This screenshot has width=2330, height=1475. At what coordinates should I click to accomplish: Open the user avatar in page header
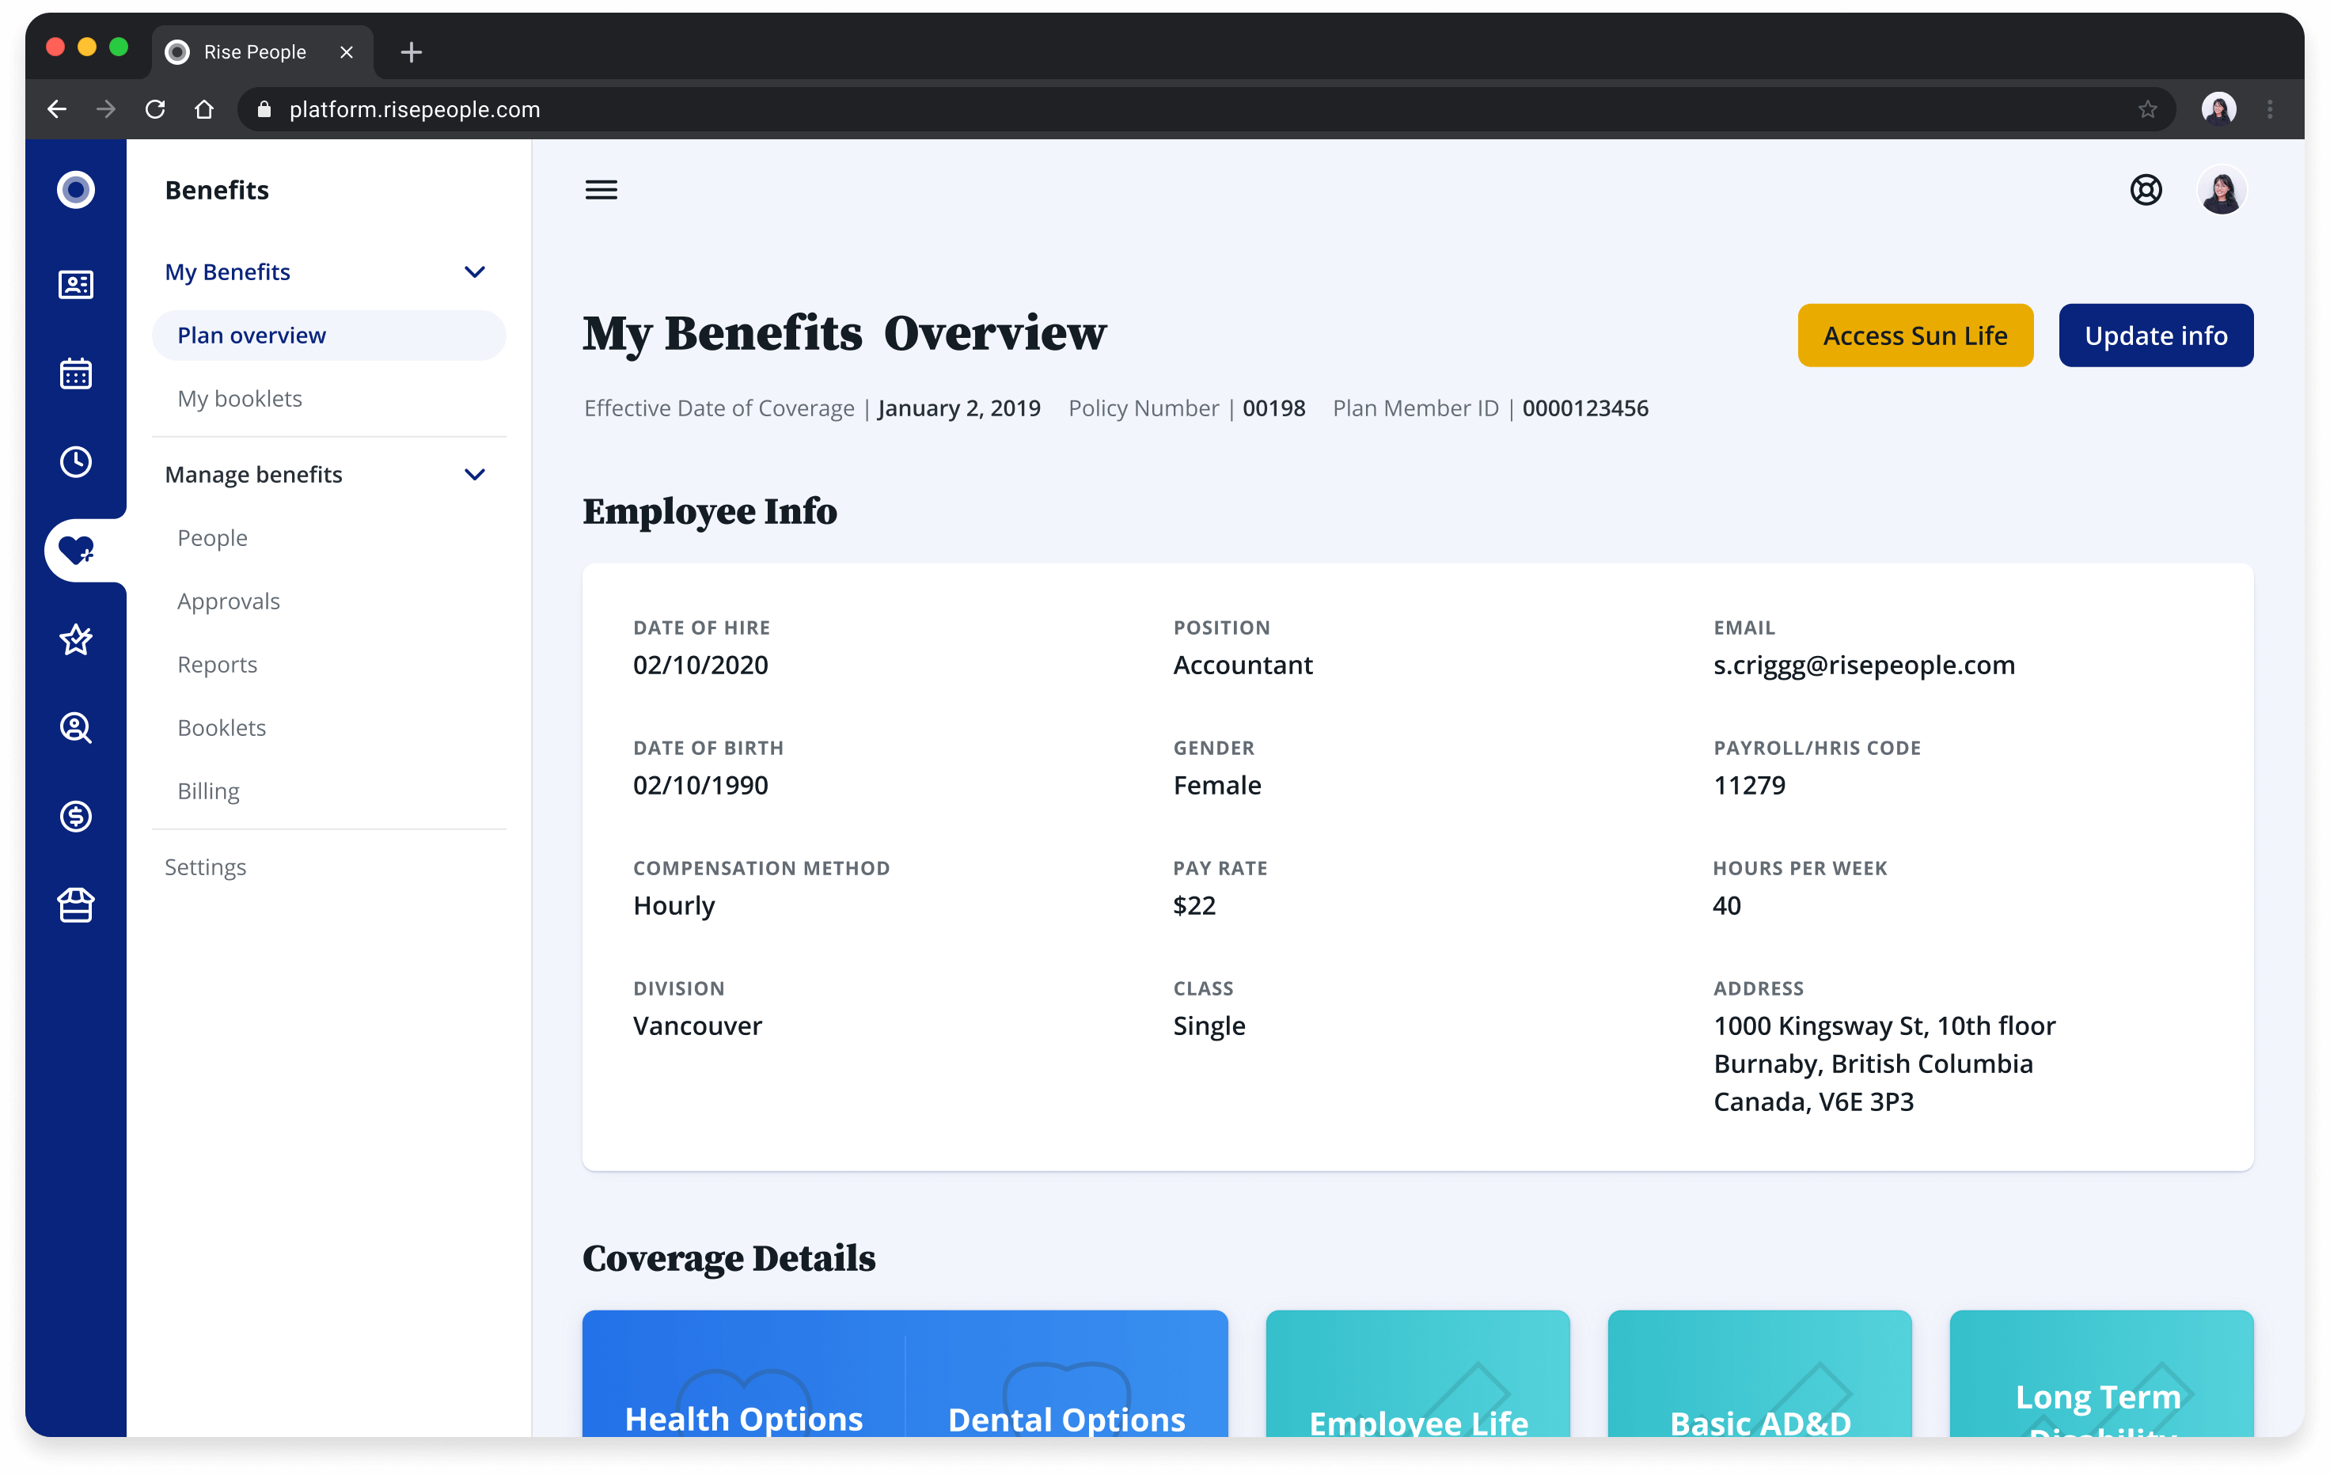[2221, 190]
